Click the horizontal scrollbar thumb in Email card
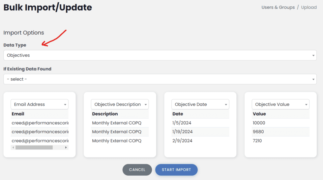Image resolution: width=323 pixels, height=180 pixels. pyautogui.click(x=34, y=147)
